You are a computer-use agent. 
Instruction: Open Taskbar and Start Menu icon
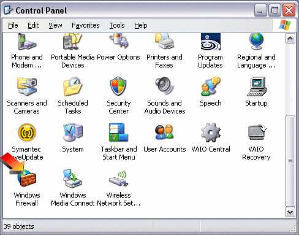point(119,133)
